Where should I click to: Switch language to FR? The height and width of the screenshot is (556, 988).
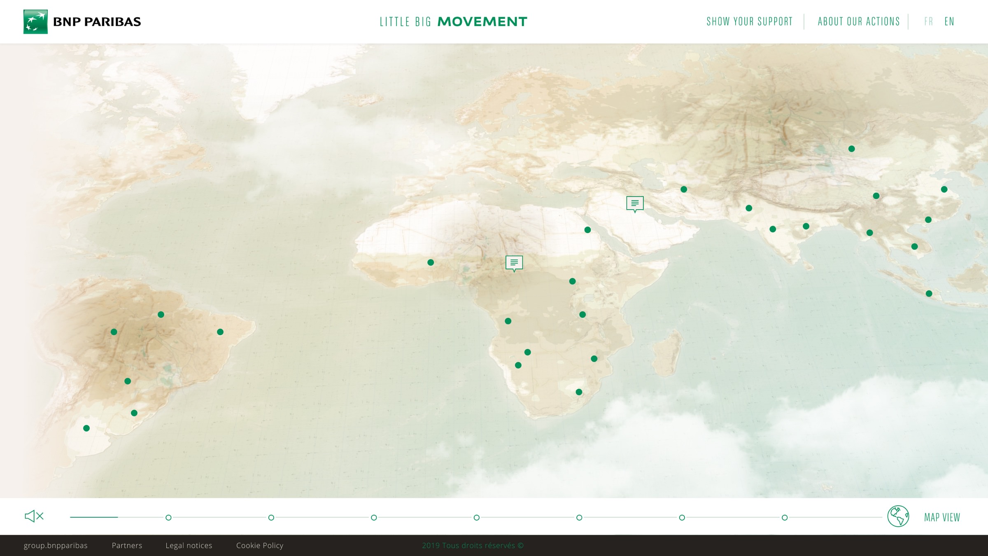(x=928, y=21)
